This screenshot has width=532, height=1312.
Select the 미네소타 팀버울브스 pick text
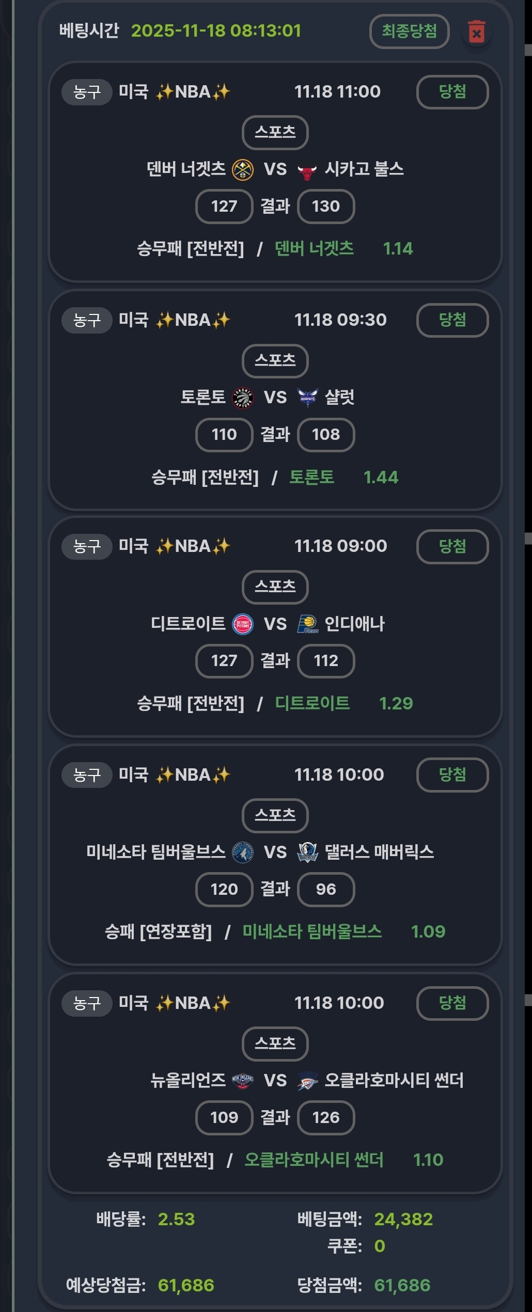pyautogui.click(x=312, y=932)
